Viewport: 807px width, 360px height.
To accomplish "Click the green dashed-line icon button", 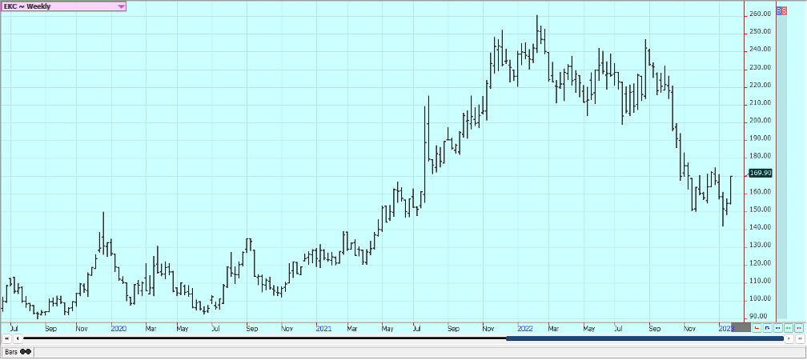I will (x=788, y=328).
